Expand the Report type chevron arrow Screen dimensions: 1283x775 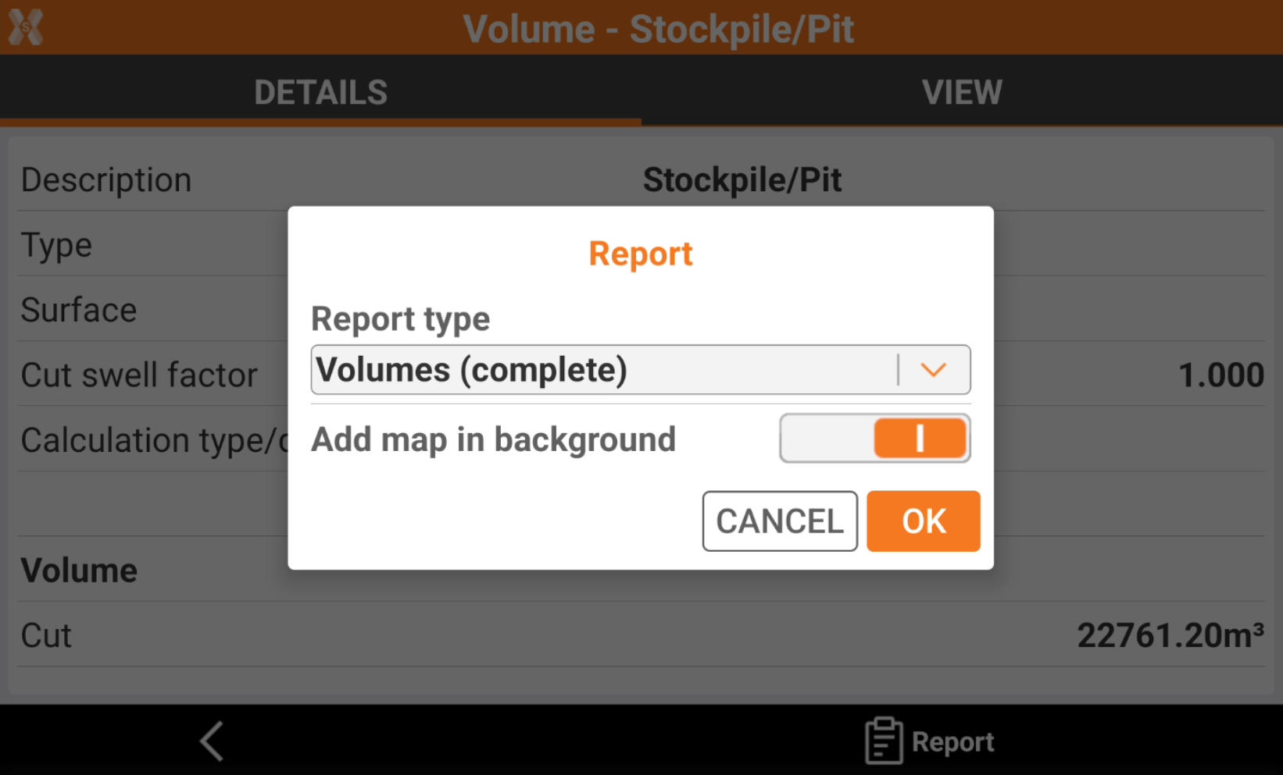(933, 370)
